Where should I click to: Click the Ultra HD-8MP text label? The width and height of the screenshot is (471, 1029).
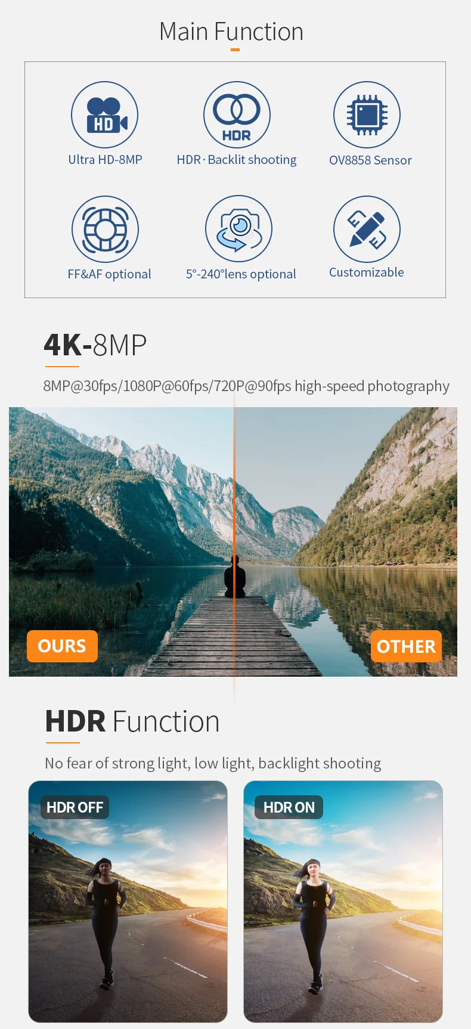(x=105, y=160)
